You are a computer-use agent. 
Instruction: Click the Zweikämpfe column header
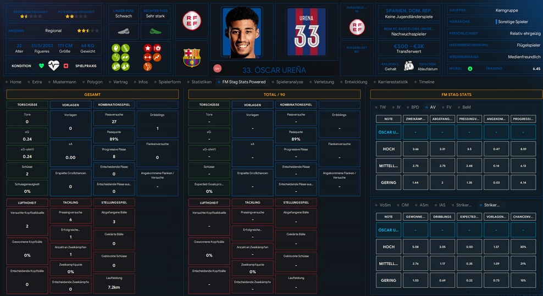coord(415,119)
